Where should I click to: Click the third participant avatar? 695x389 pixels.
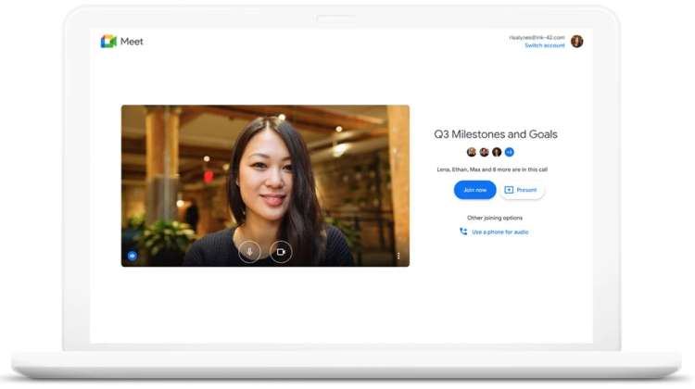click(x=497, y=152)
